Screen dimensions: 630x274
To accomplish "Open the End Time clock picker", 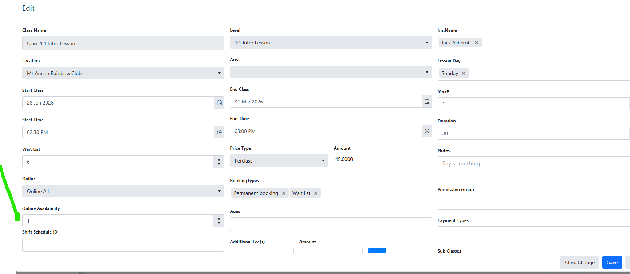I will tap(427, 131).
